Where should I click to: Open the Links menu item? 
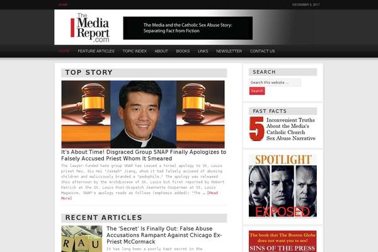203,51
